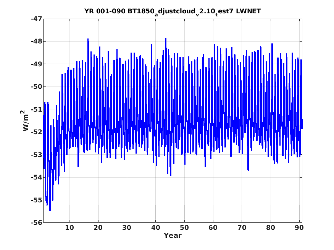Click the y-axis tick label -54
Image resolution: width=334 pixels, height=250 pixels.
pyautogui.click(x=36, y=177)
